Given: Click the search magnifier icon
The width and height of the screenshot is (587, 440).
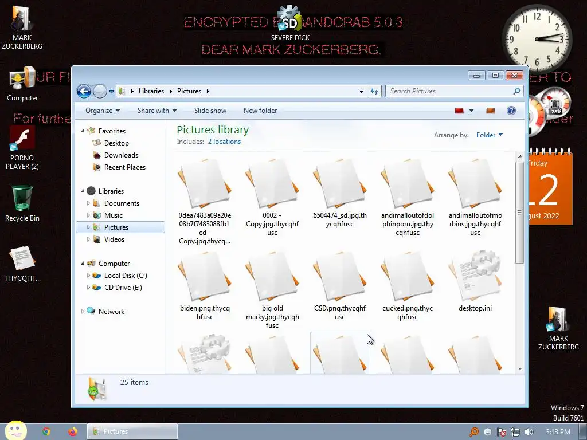Looking at the screenshot, I should click(516, 91).
